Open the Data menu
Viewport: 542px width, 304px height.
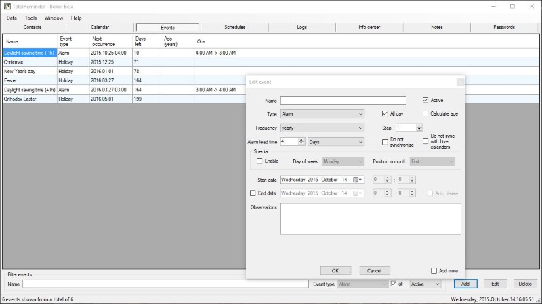(12, 18)
